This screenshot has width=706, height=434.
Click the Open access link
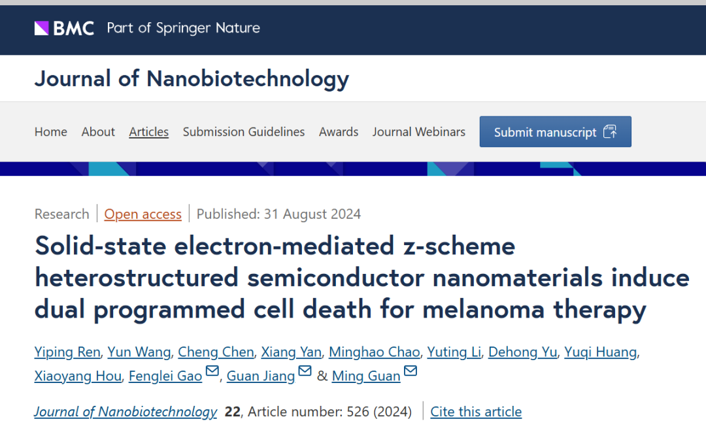(x=143, y=214)
